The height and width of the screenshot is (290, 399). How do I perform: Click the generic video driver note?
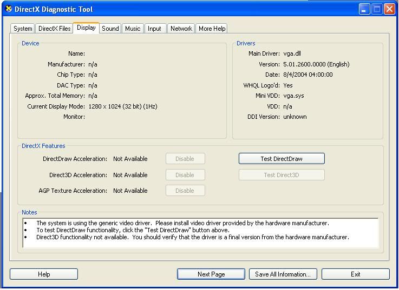182,223
